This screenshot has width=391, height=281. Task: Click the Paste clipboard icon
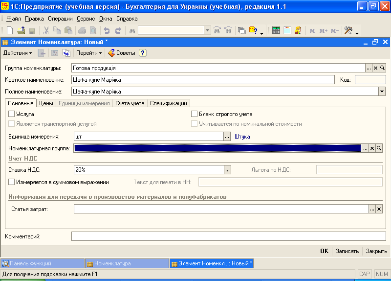pos(68,30)
